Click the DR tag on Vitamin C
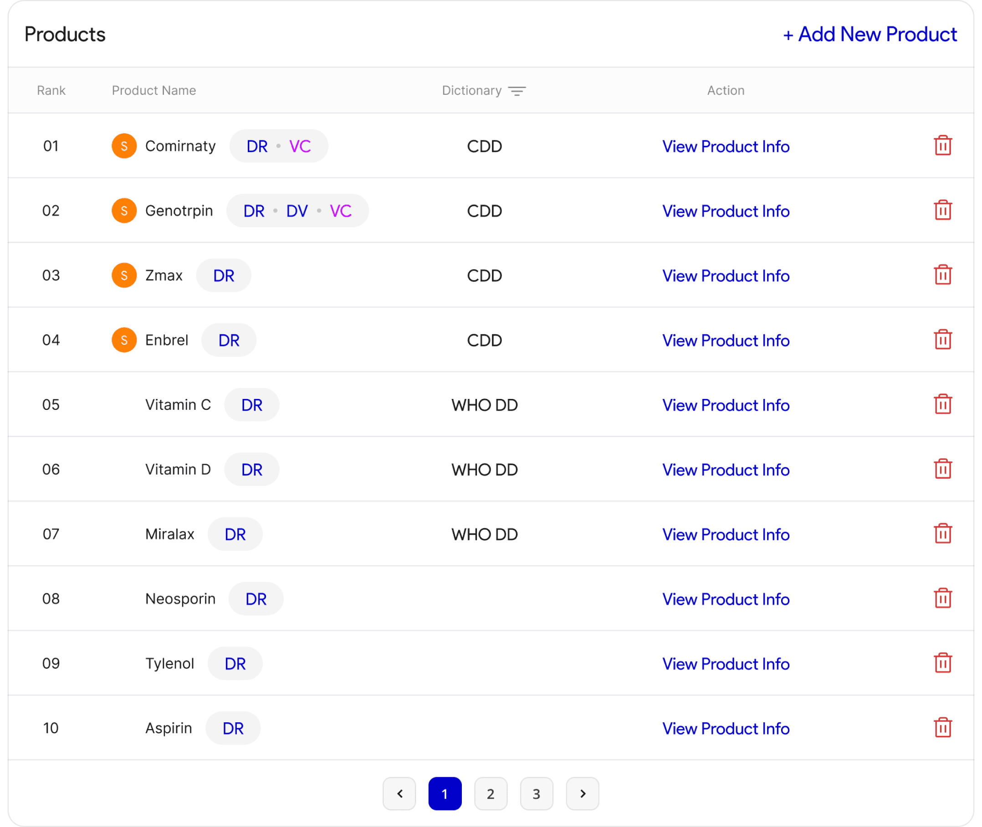 point(252,405)
